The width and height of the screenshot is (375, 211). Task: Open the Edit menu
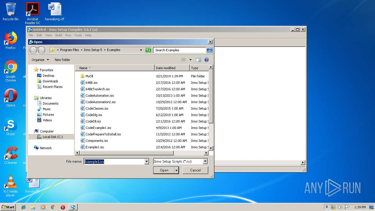pos(39,35)
